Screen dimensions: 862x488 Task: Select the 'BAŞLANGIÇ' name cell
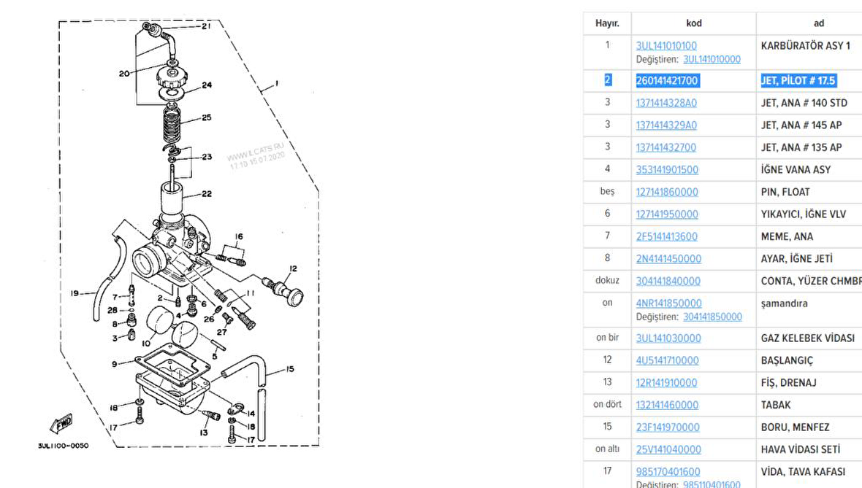tap(809, 360)
